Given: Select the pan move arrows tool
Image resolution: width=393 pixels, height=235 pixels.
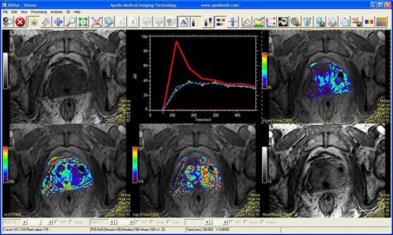Looking at the screenshot, I should 58,21.
